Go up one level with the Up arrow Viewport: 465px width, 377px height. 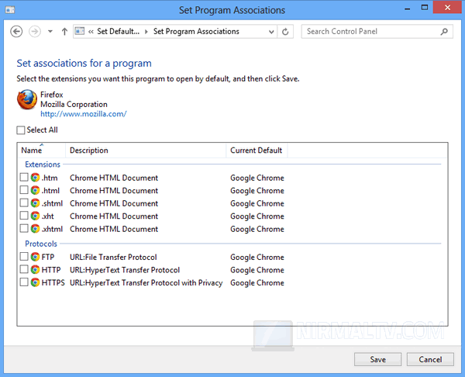(x=64, y=32)
